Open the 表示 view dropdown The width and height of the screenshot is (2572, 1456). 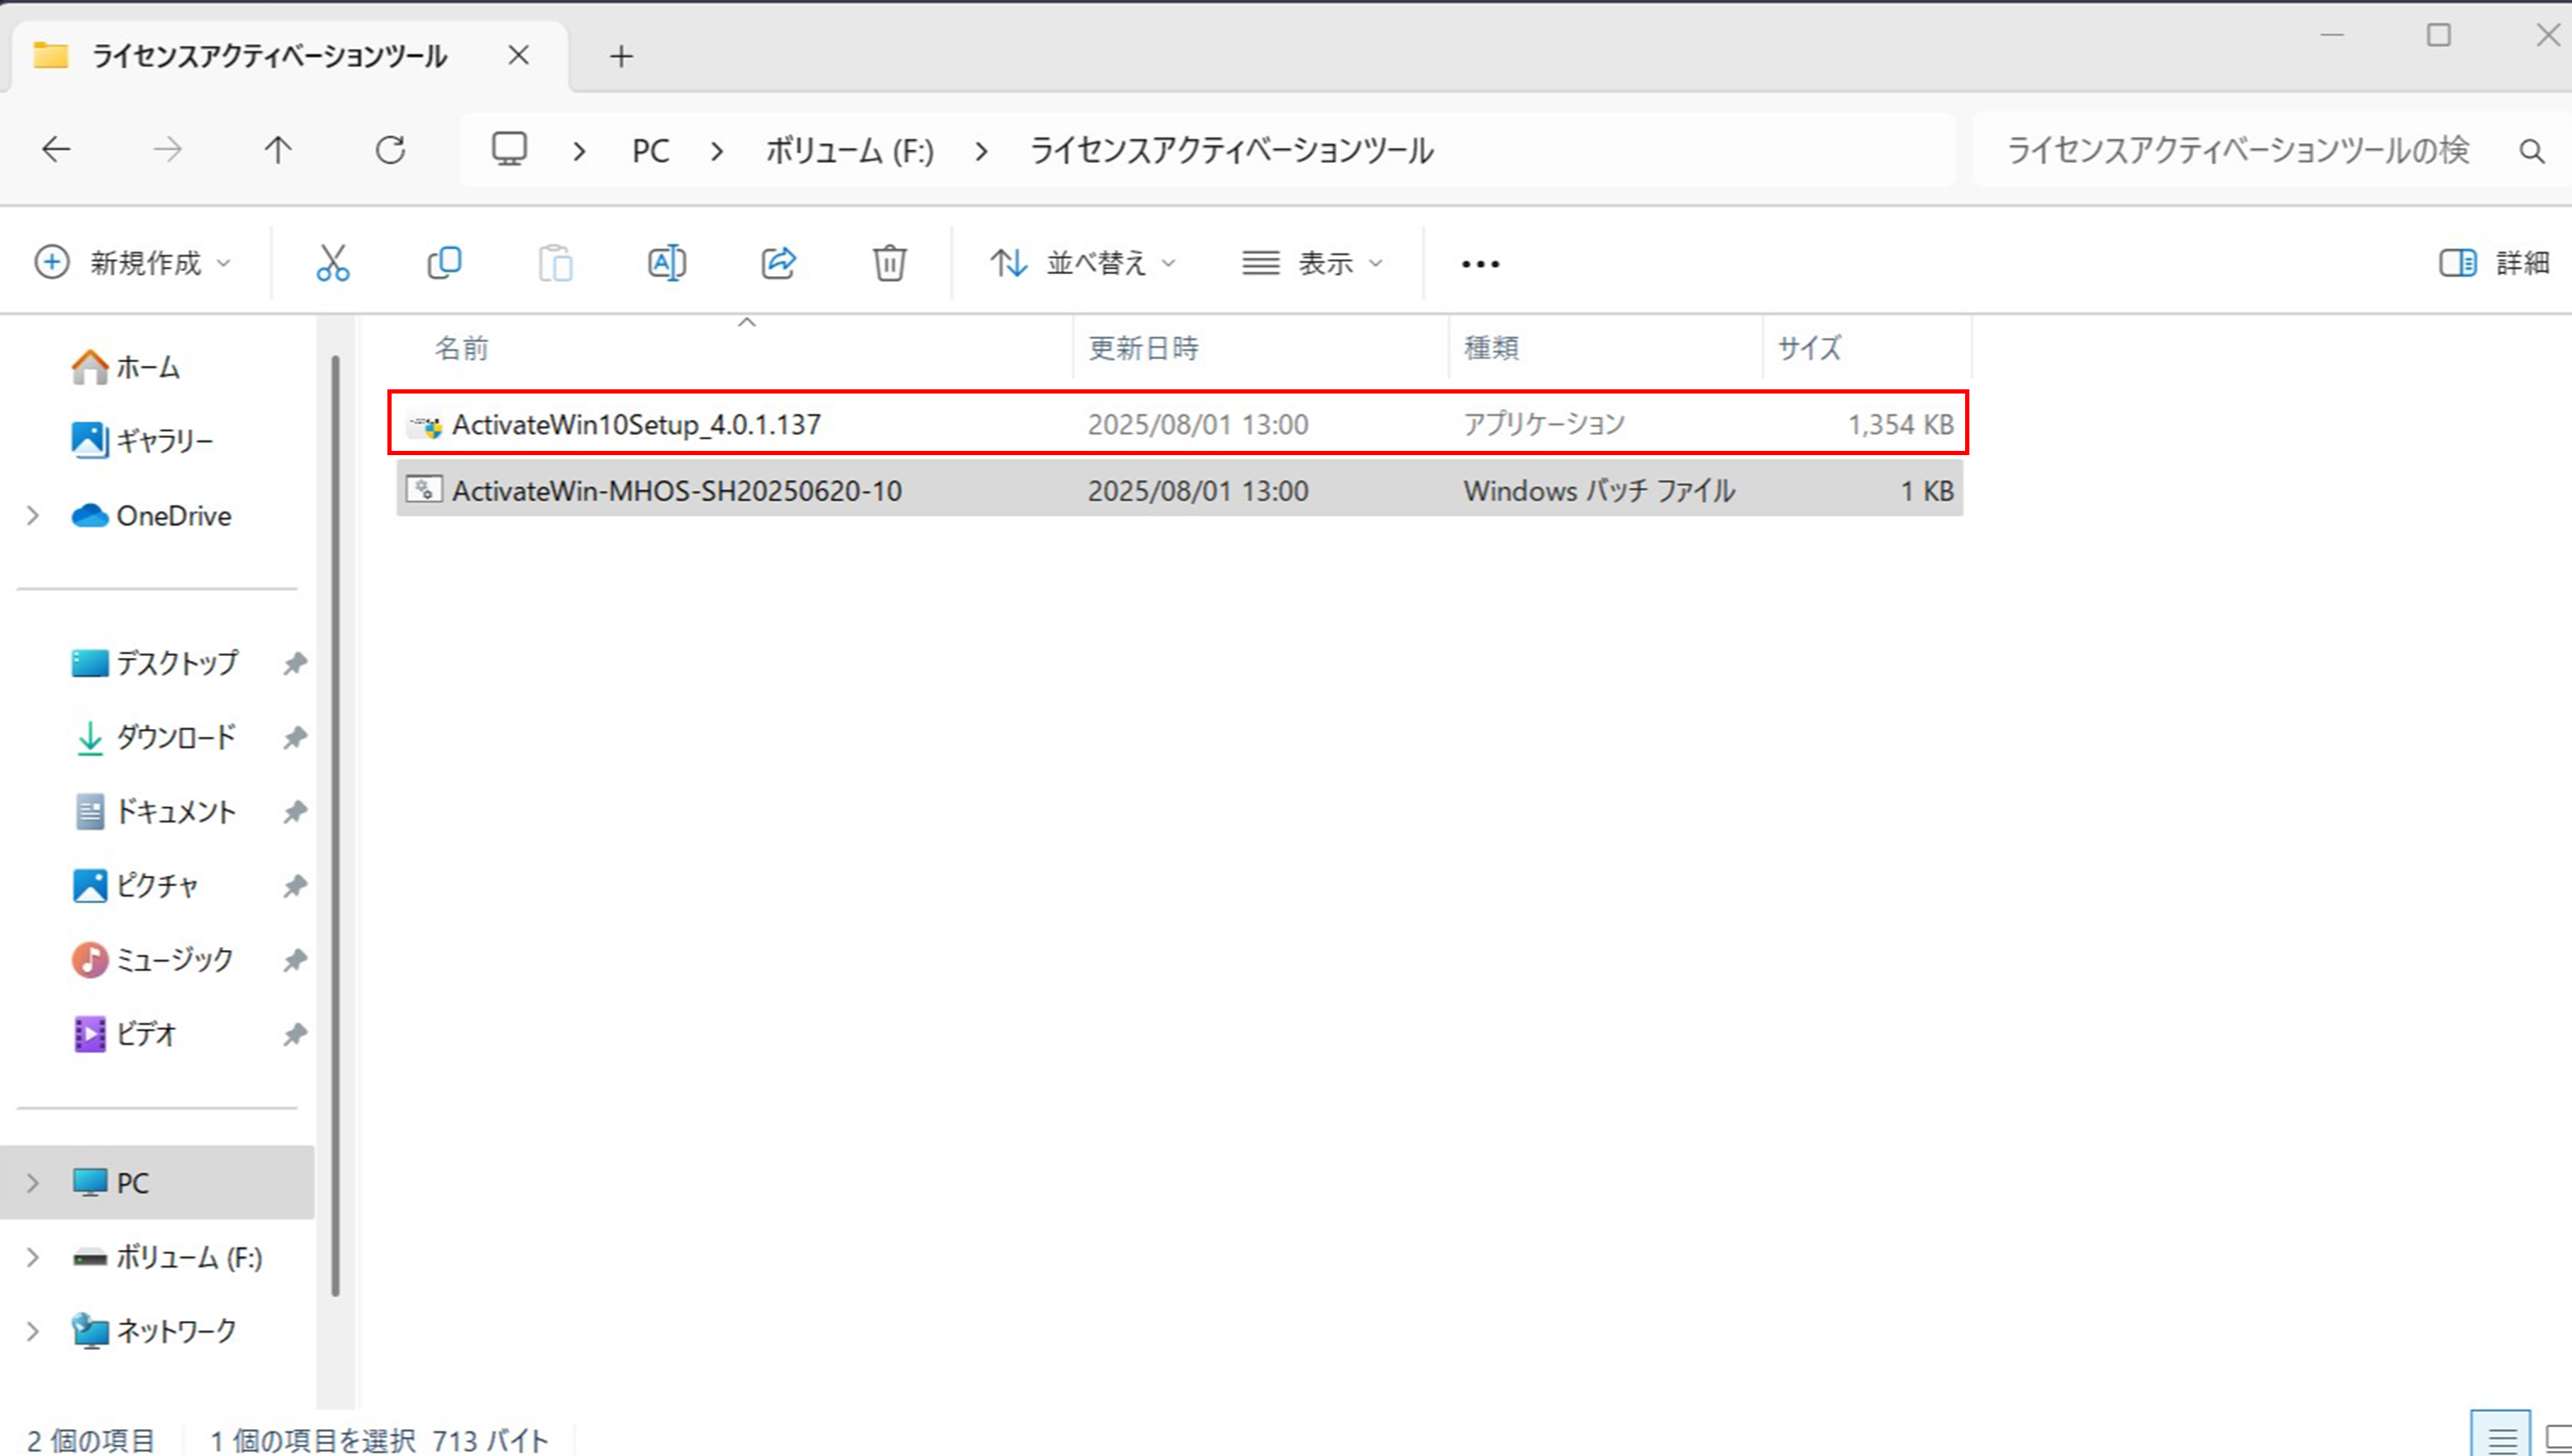point(1312,263)
